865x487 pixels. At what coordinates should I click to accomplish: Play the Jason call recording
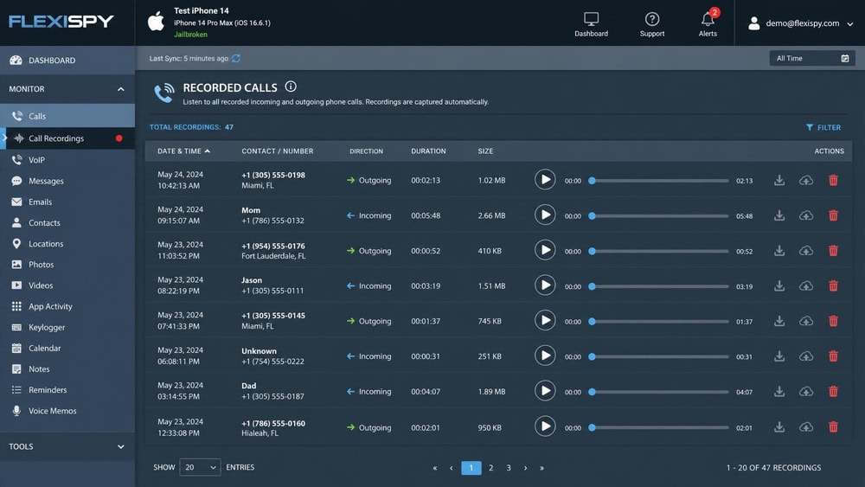pyautogui.click(x=545, y=285)
